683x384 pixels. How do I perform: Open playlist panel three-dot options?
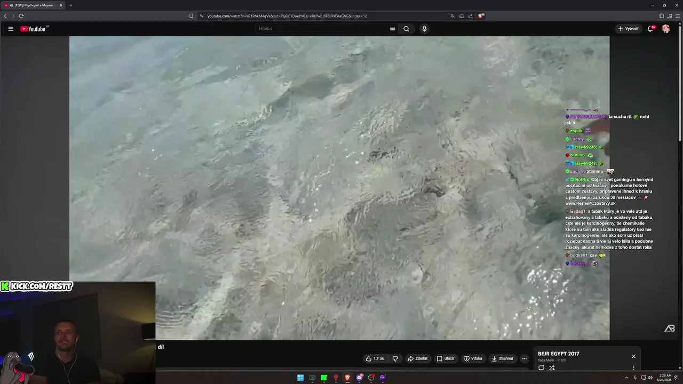coord(633,367)
